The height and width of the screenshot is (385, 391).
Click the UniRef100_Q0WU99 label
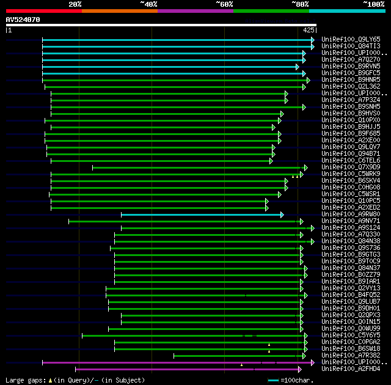tap(351, 329)
